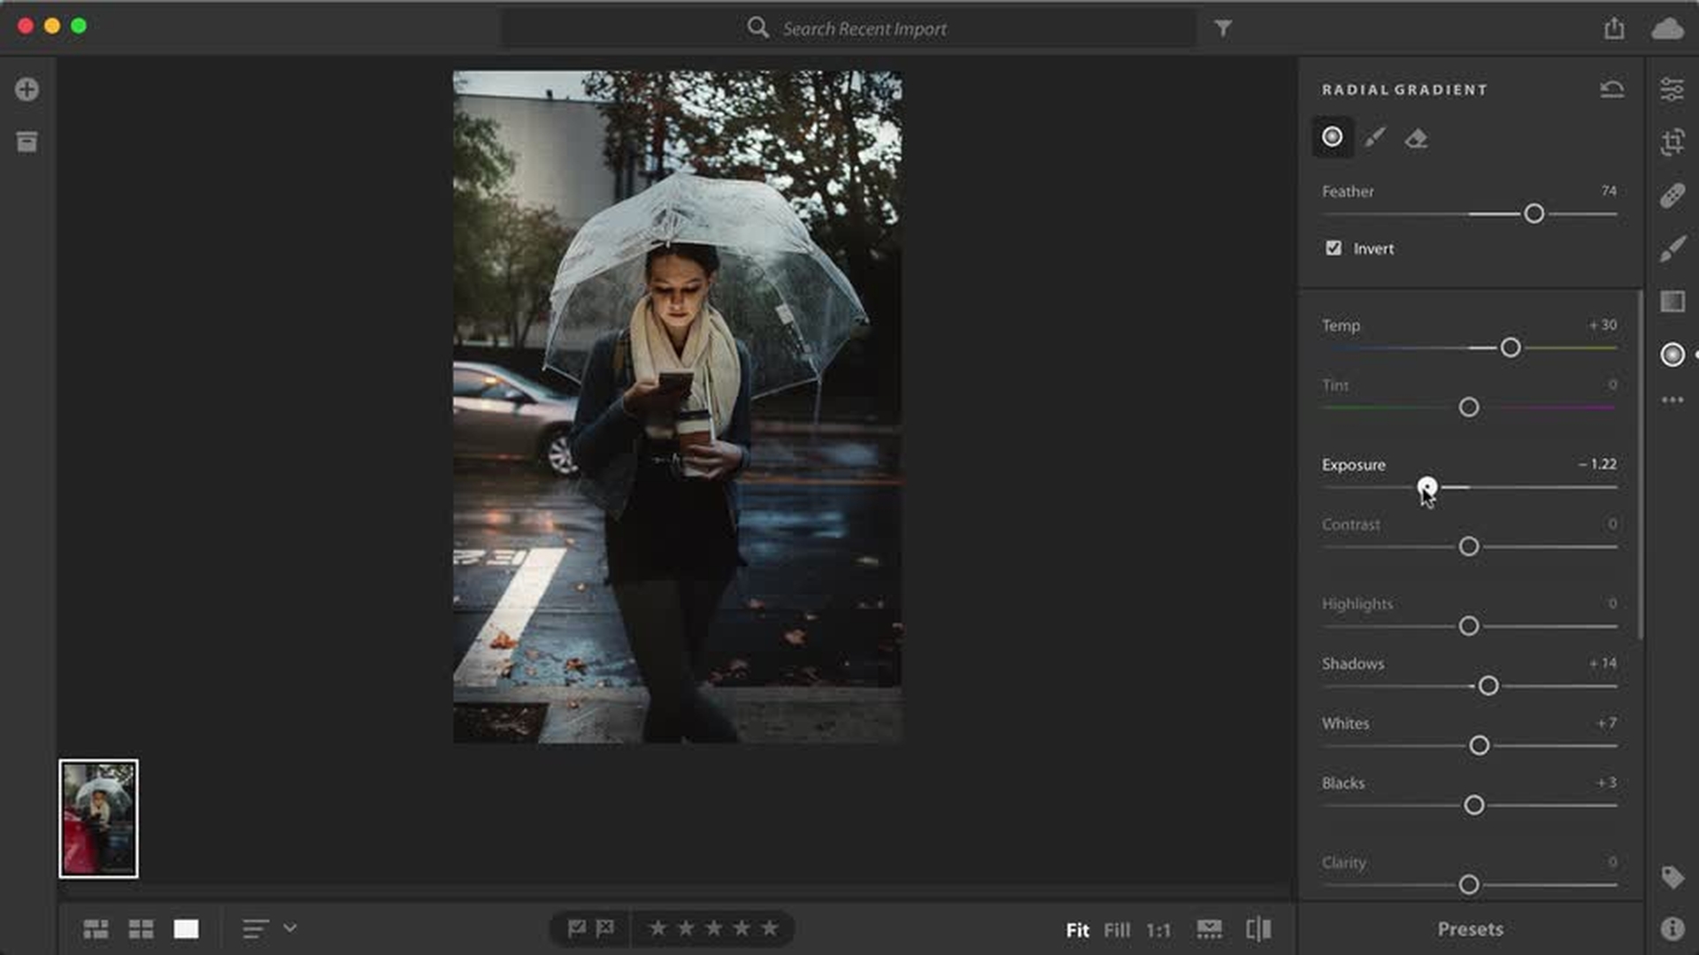
Task: Select the gradient eraser icon
Action: [x=1416, y=138]
